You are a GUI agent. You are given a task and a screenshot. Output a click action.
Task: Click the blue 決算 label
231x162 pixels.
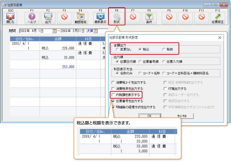click(x=90, y=31)
